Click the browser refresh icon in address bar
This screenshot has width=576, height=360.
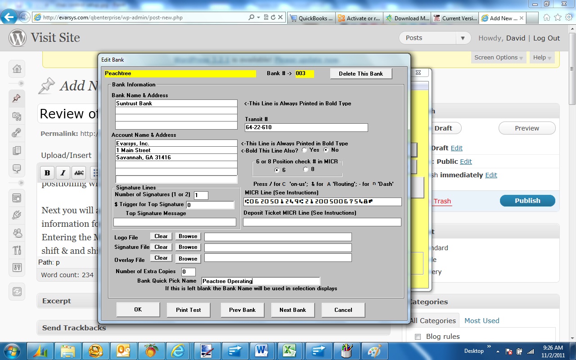pyautogui.click(x=273, y=18)
